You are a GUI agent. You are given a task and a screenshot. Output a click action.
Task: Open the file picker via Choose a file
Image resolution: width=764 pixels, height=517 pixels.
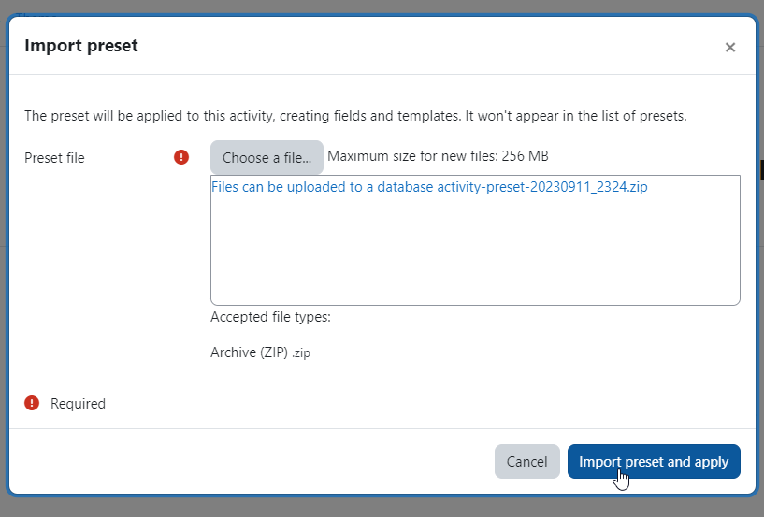click(267, 157)
